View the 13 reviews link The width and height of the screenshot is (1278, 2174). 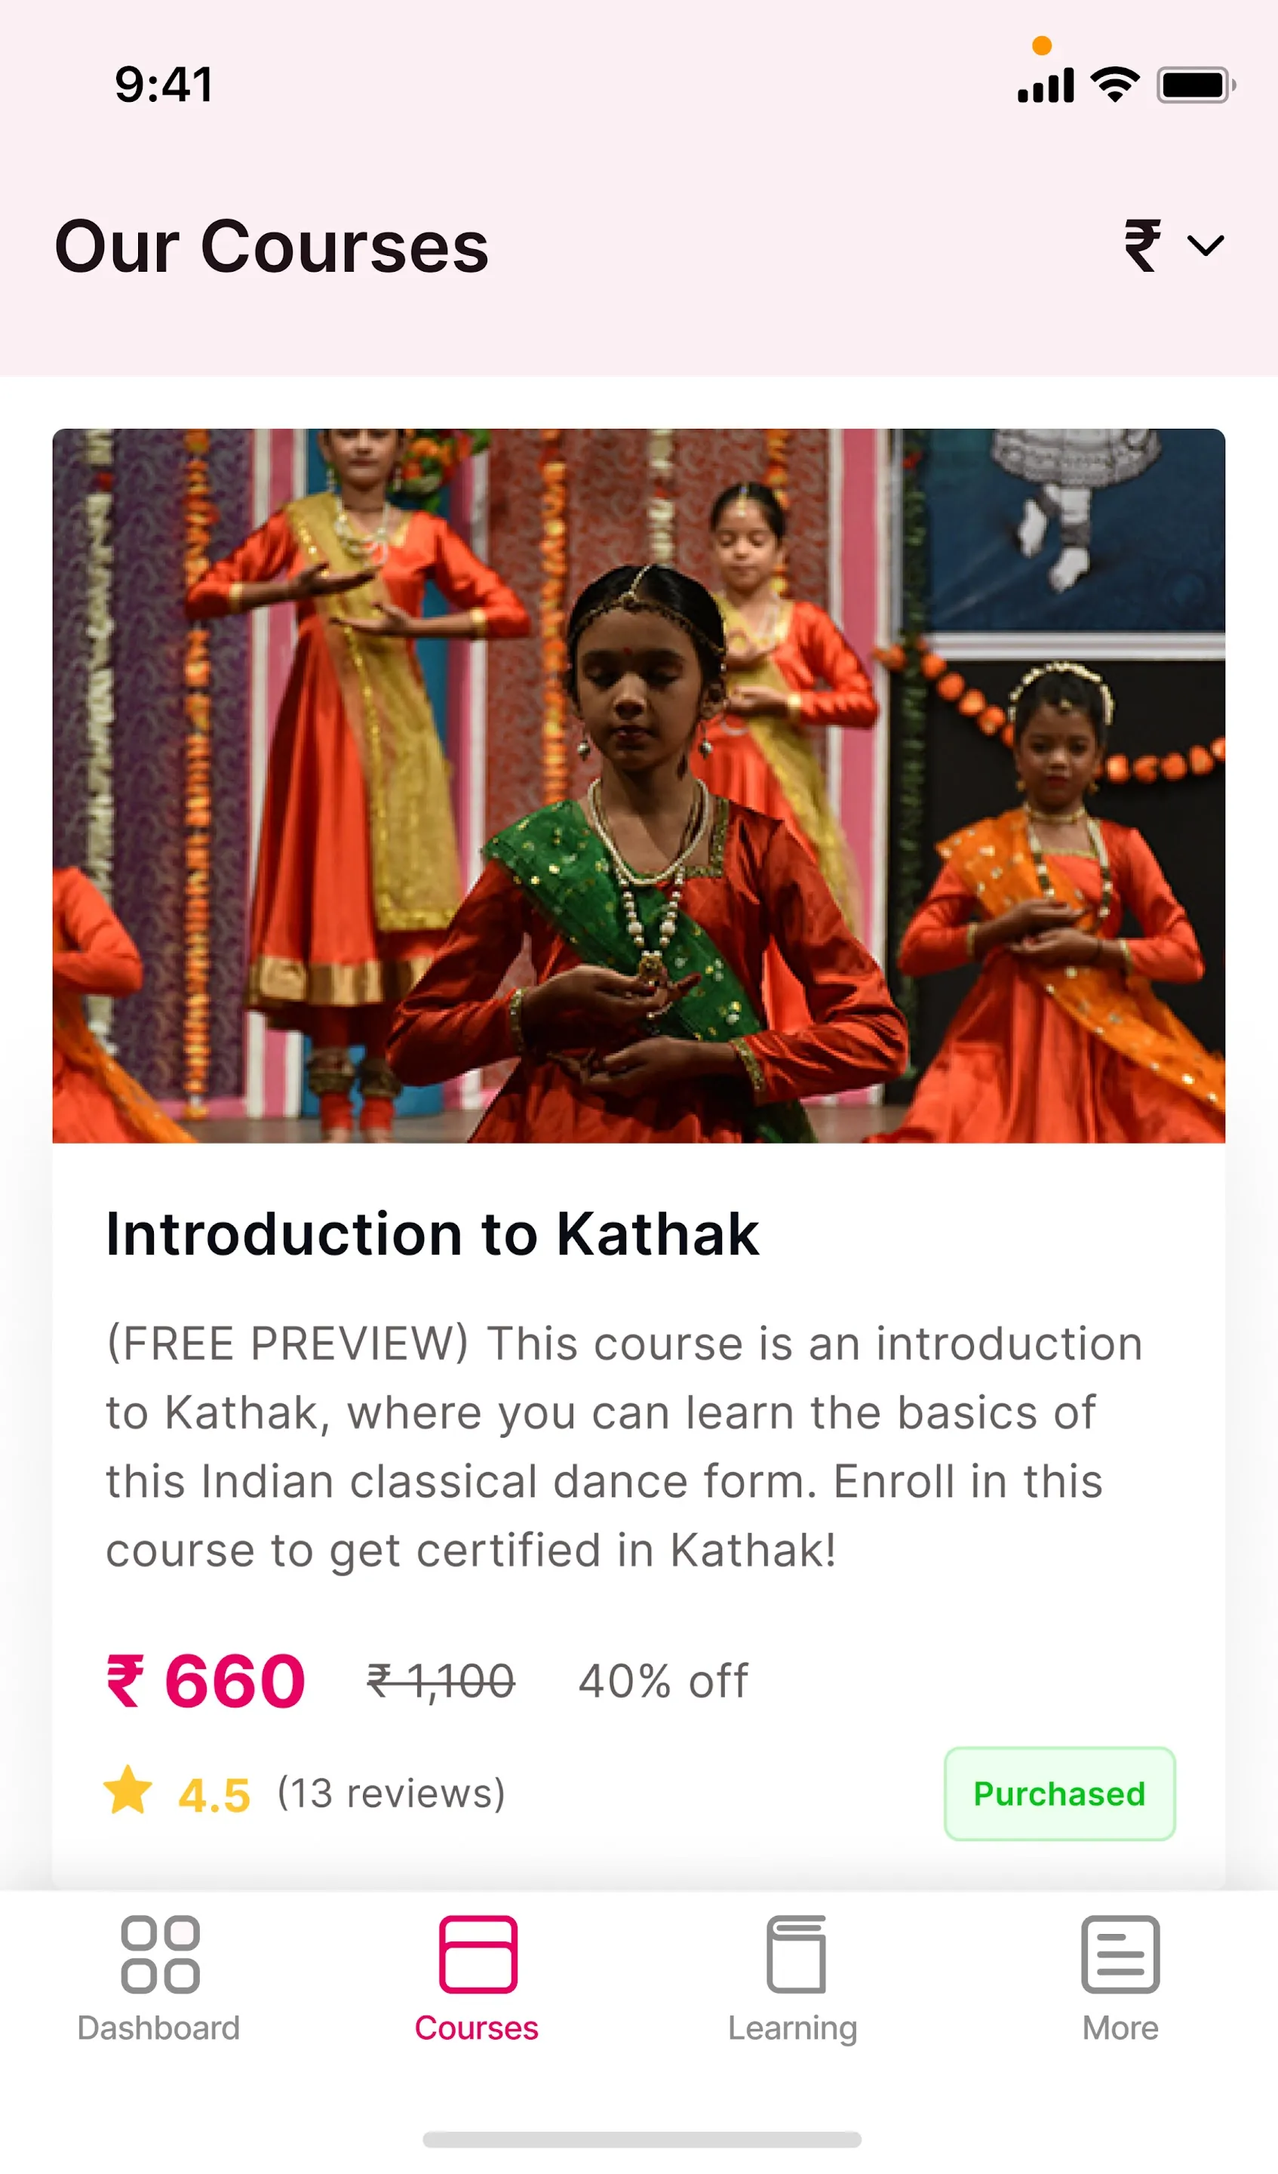pyautogui.click(x=391, y=1794)
